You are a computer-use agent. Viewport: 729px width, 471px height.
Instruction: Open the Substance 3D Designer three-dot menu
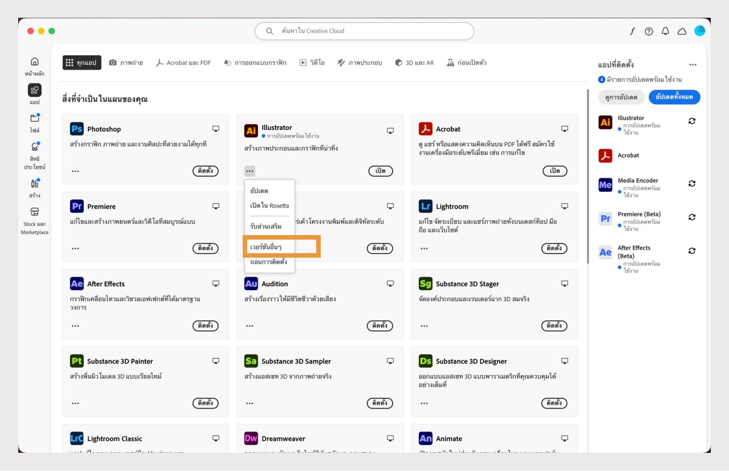(424, 404)
